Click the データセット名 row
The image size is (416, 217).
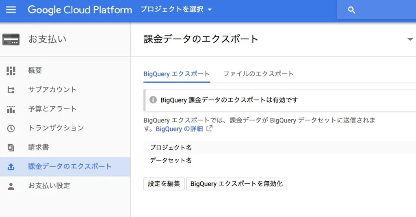pos(279,160)
